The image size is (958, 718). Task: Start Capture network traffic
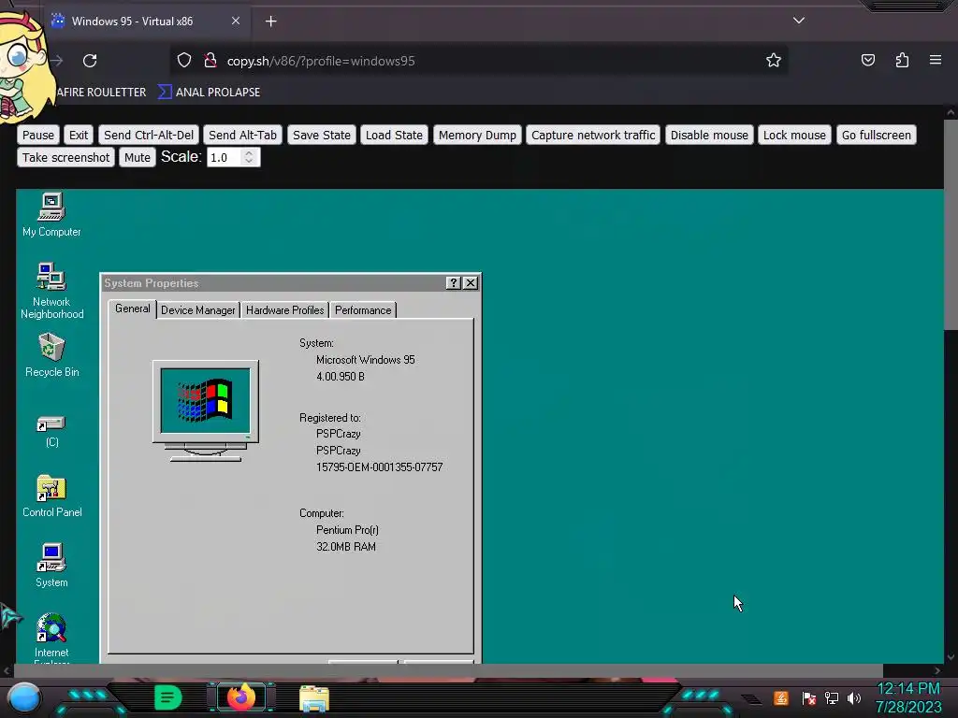coord(592,135)
